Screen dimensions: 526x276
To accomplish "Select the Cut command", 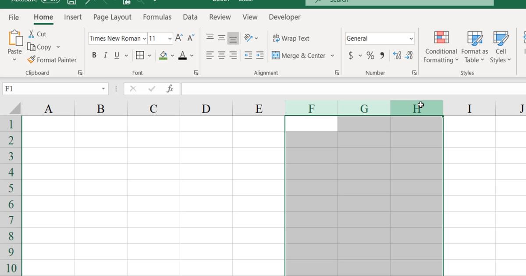I will (37, 34).
